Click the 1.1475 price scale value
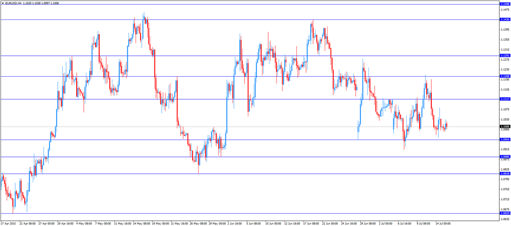 (505, 10)
